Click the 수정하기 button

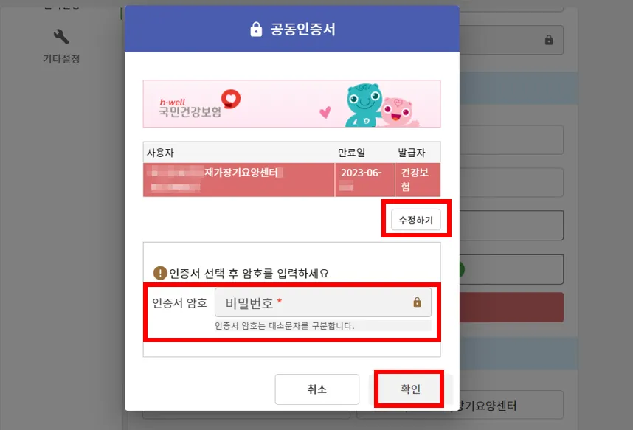[415, 220]
